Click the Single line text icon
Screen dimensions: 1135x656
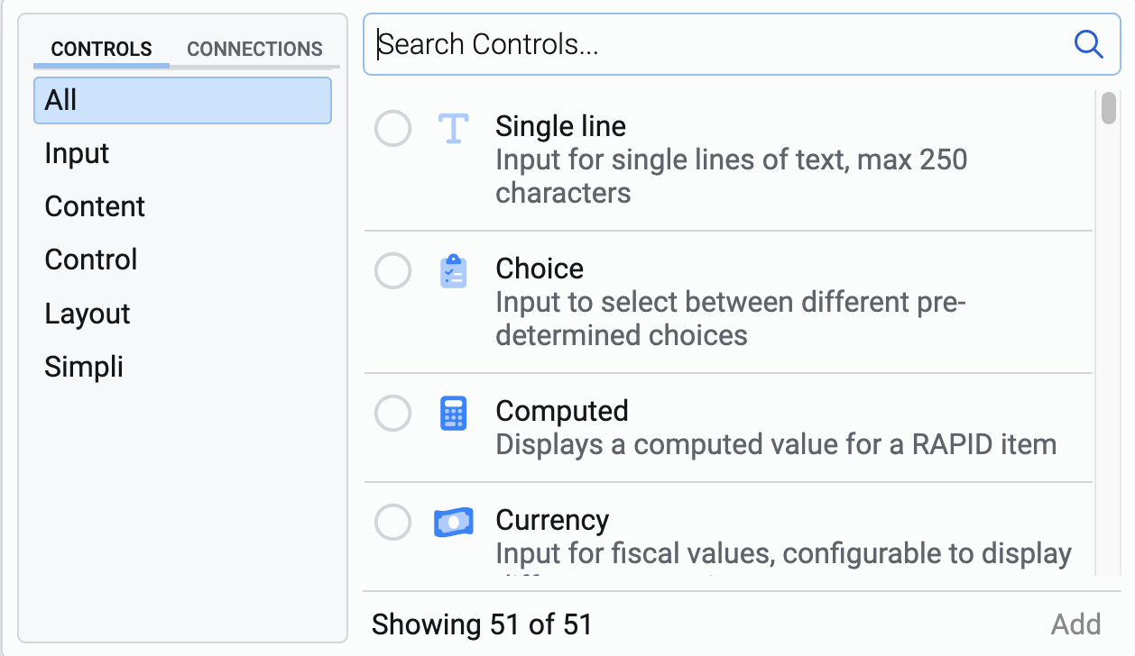pyautogui.click(x=453, y=129)
